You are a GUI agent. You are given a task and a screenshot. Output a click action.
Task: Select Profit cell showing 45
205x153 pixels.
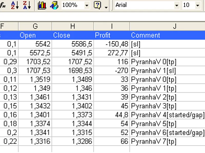(112, 106)
